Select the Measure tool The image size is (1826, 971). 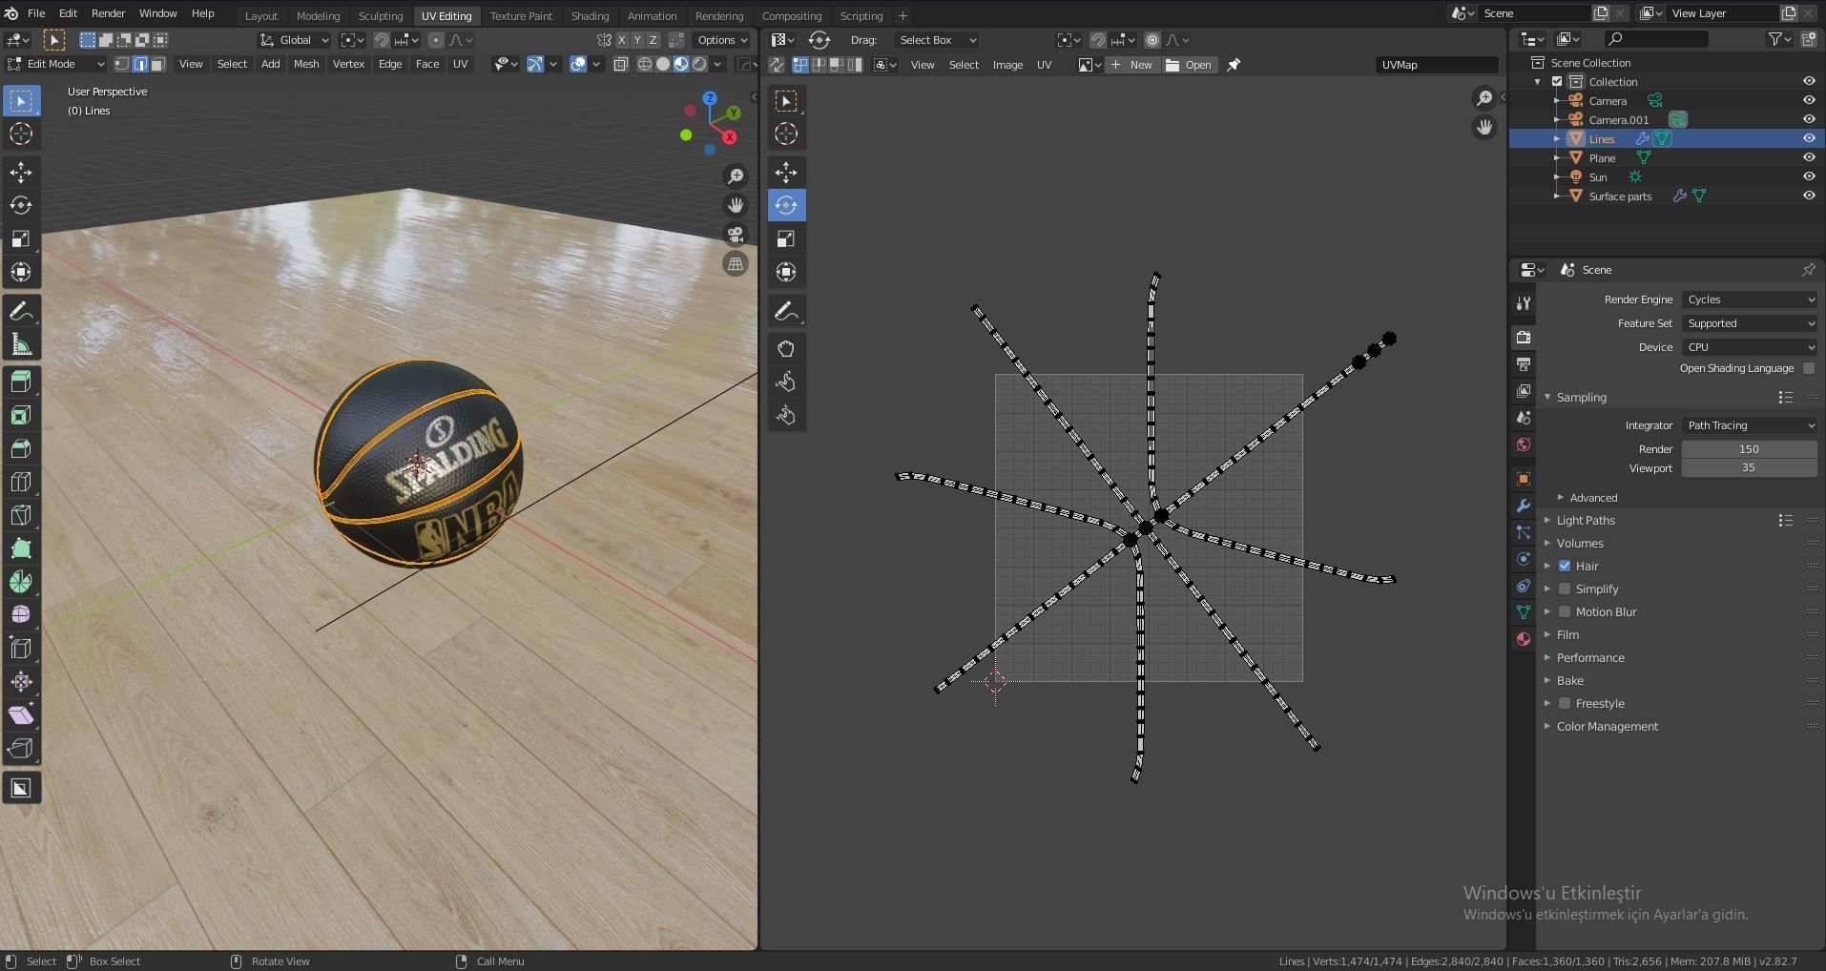point(21,345)
